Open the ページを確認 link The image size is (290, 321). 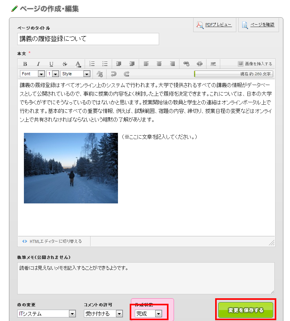pyautogui.click(x=262, y=25)
